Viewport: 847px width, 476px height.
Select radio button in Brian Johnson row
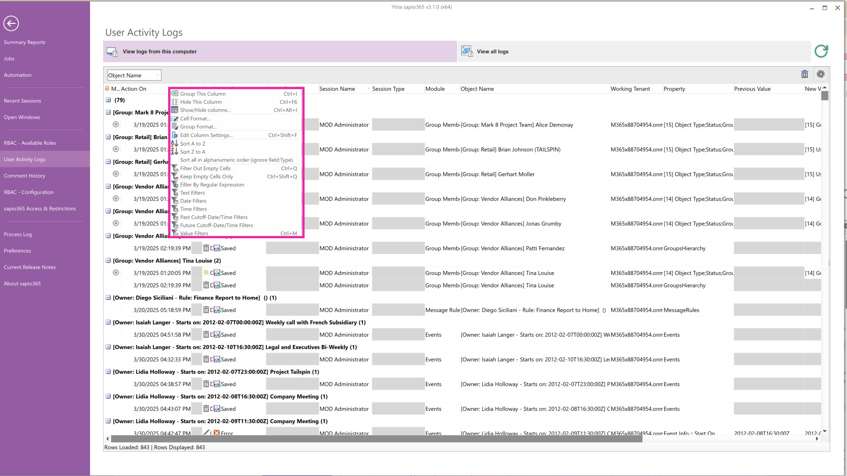116,150
